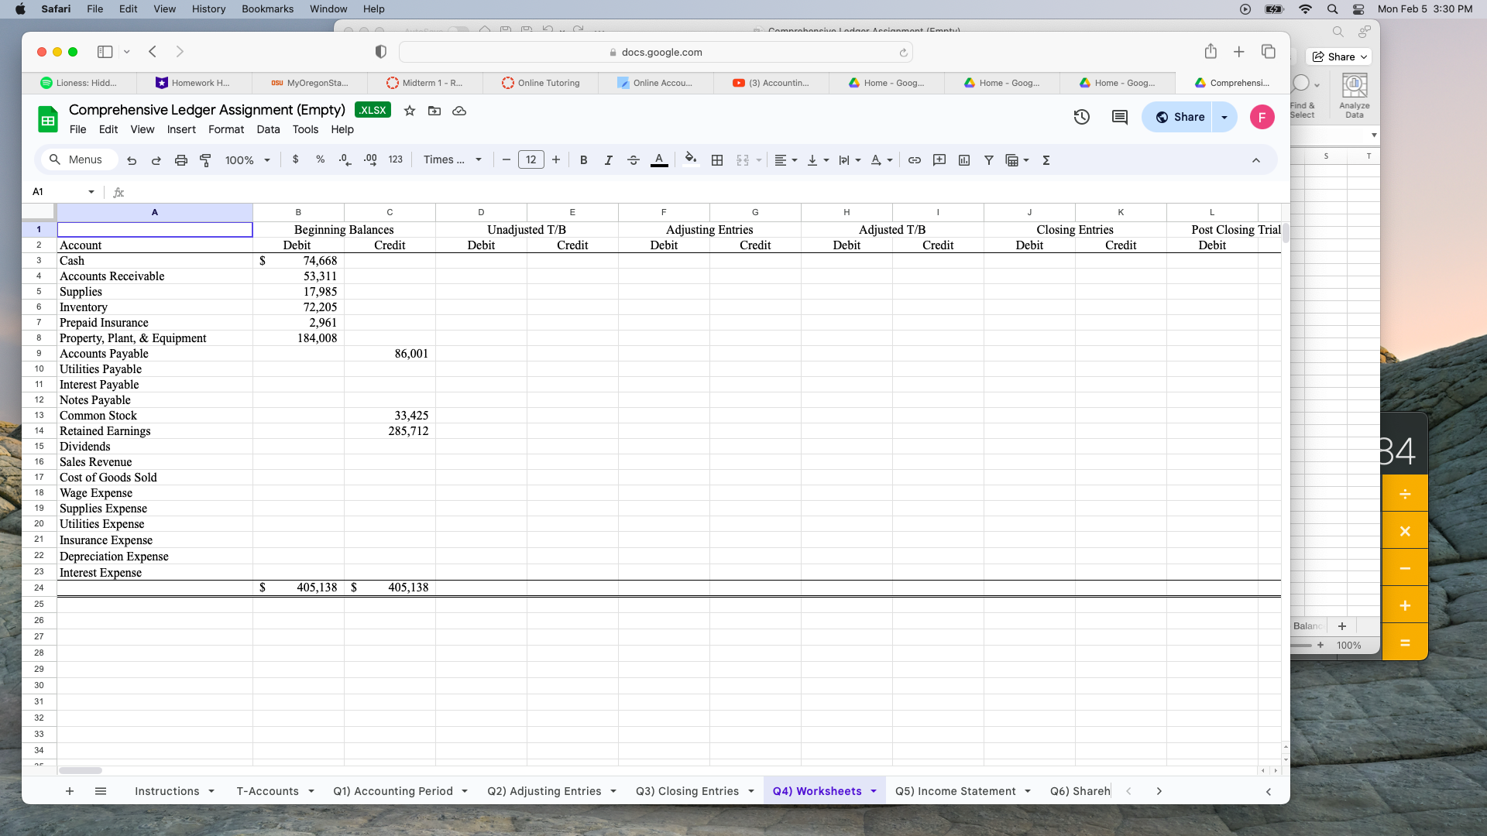Open the text color dropdown
Viewport: 1487px width, 836px height.
[659, 159]
